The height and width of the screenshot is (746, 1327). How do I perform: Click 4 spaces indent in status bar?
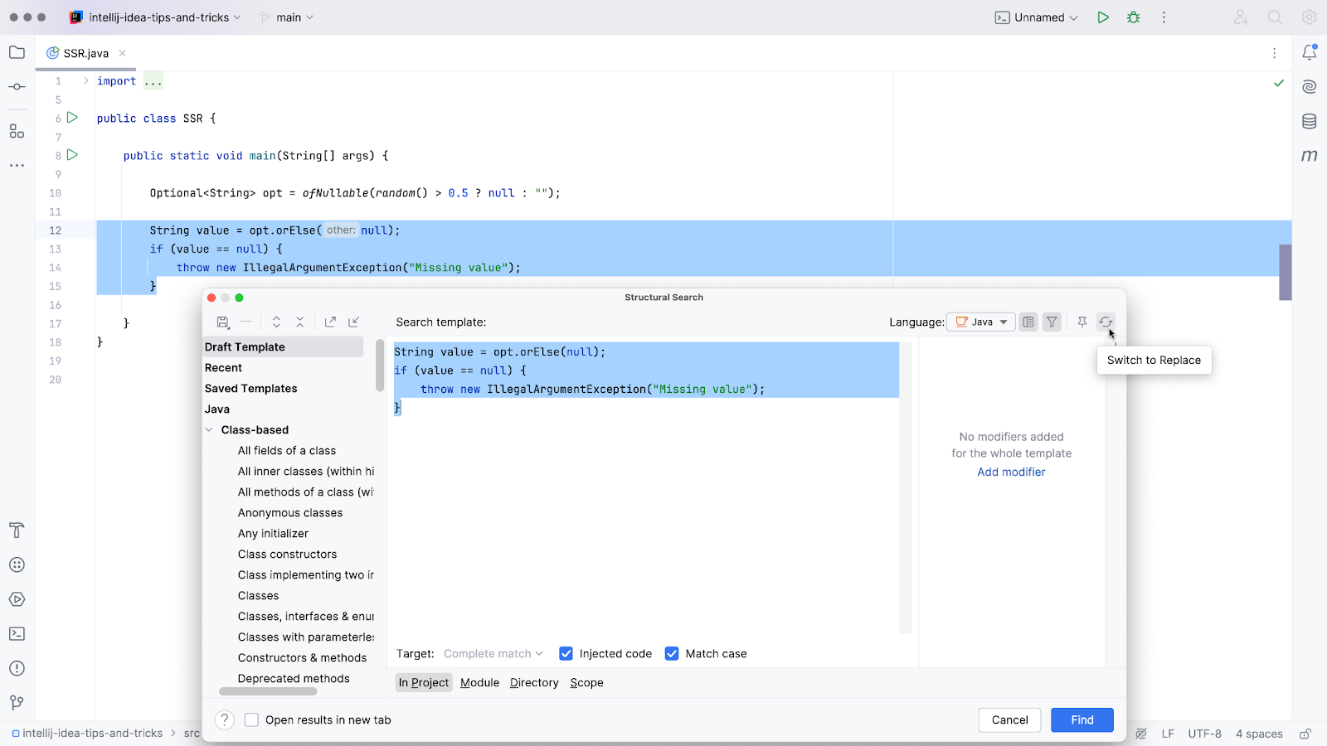(x=1259, y=734)
